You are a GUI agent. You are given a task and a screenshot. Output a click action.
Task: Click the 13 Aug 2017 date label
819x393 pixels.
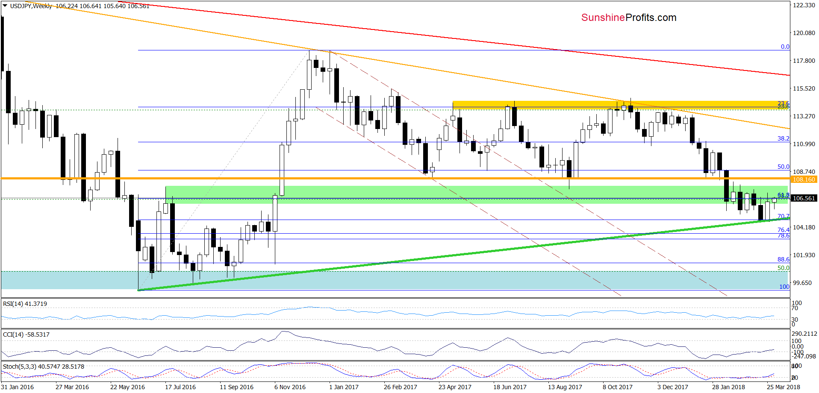coord(565,387)
